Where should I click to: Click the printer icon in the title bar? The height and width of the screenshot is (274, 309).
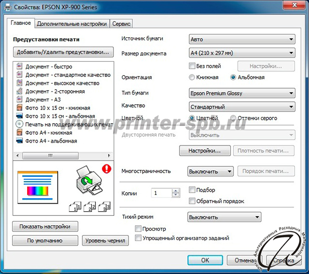coord(8,7)
